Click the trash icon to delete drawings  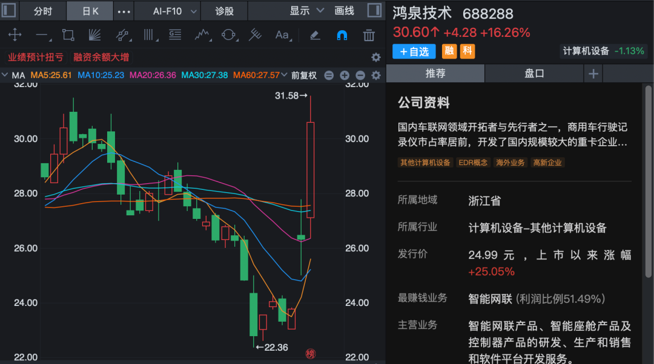pos(369,35)
